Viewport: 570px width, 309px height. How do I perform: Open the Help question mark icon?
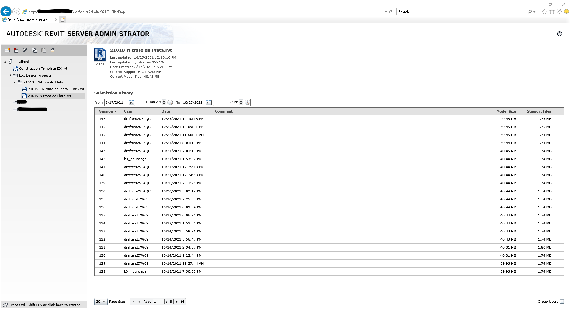click(x=559, y=34)
